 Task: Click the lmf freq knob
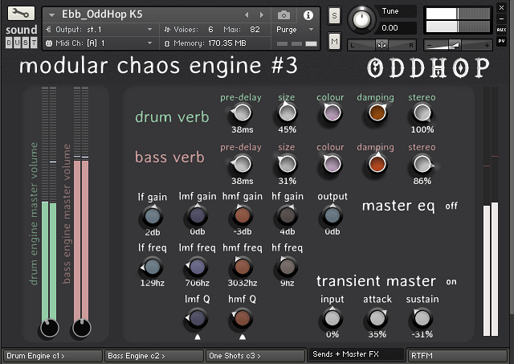coord(197,267)
